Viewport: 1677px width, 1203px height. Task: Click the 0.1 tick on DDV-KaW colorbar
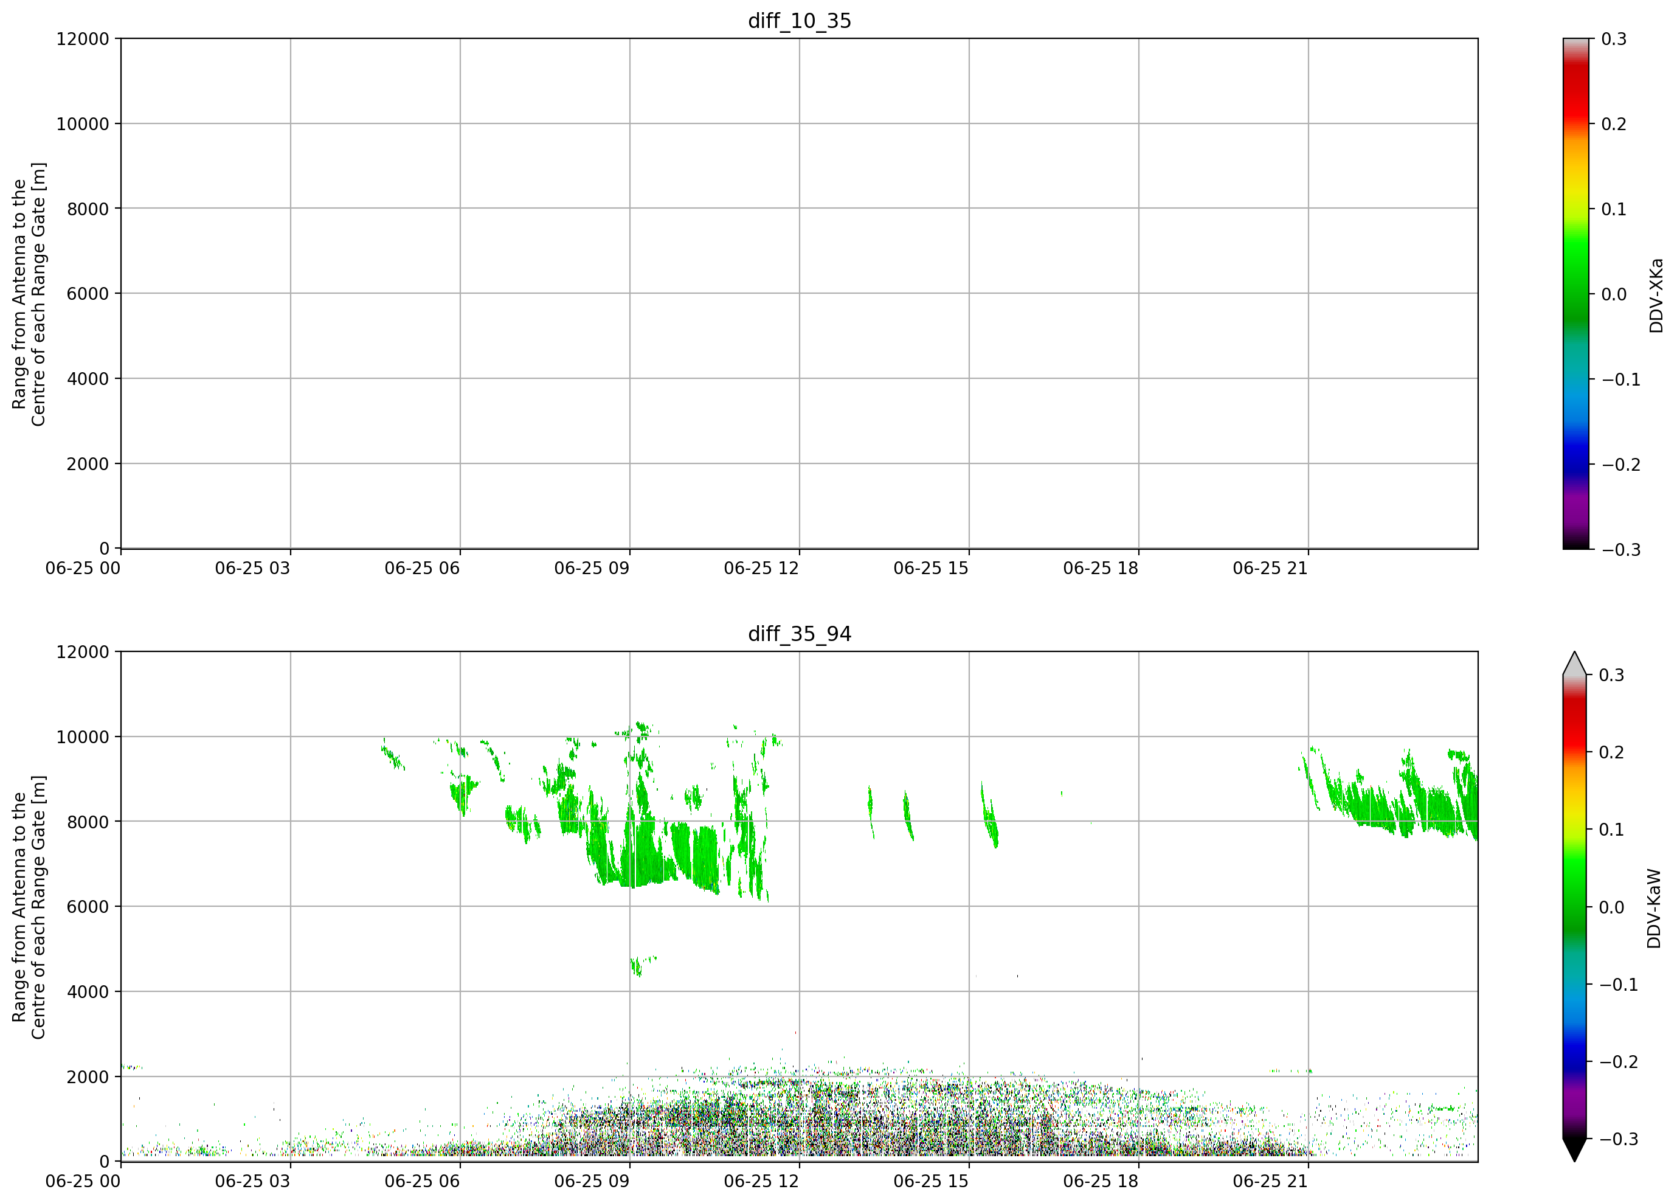1612,829
